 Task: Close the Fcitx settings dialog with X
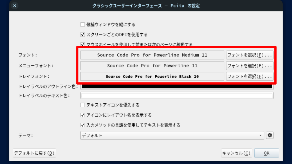(x=15, y=6)
